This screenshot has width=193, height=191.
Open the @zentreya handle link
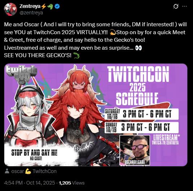[31, 13]
